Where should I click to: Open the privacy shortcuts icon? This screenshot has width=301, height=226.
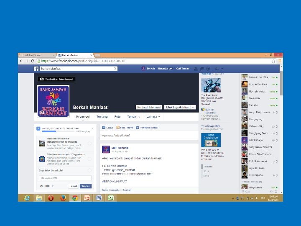click(x=217, y=69)
